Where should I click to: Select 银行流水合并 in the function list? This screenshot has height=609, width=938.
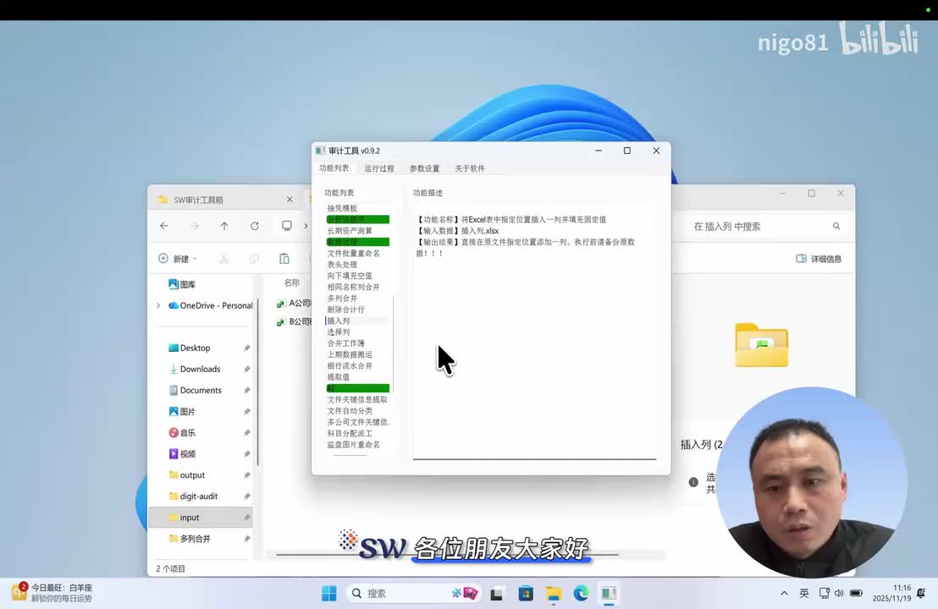(350, 365)
